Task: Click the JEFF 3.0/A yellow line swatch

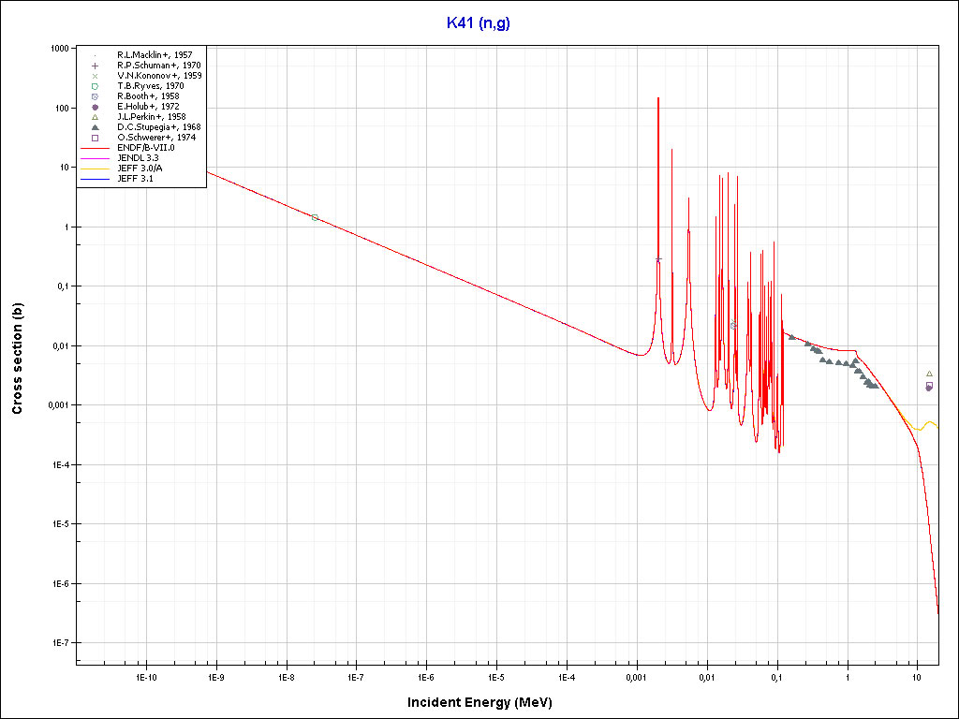Action: [x=95, y=169]
